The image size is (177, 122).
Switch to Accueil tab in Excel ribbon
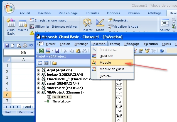click(x=25, y=13)
